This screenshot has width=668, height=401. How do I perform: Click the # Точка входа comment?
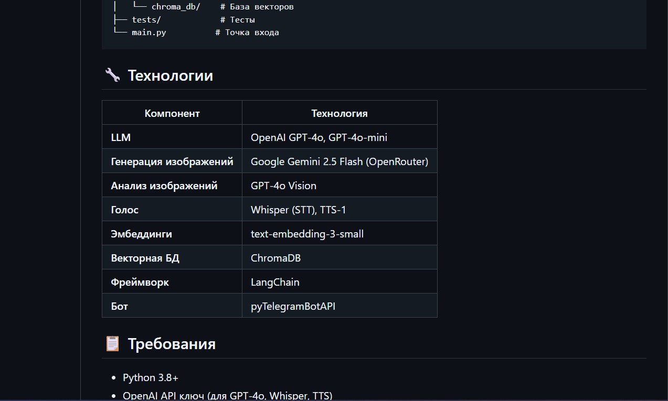click(247, 32)
